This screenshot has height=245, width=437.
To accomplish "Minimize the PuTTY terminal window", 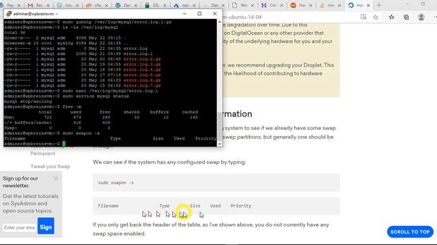I will click(x=184, y=14).
